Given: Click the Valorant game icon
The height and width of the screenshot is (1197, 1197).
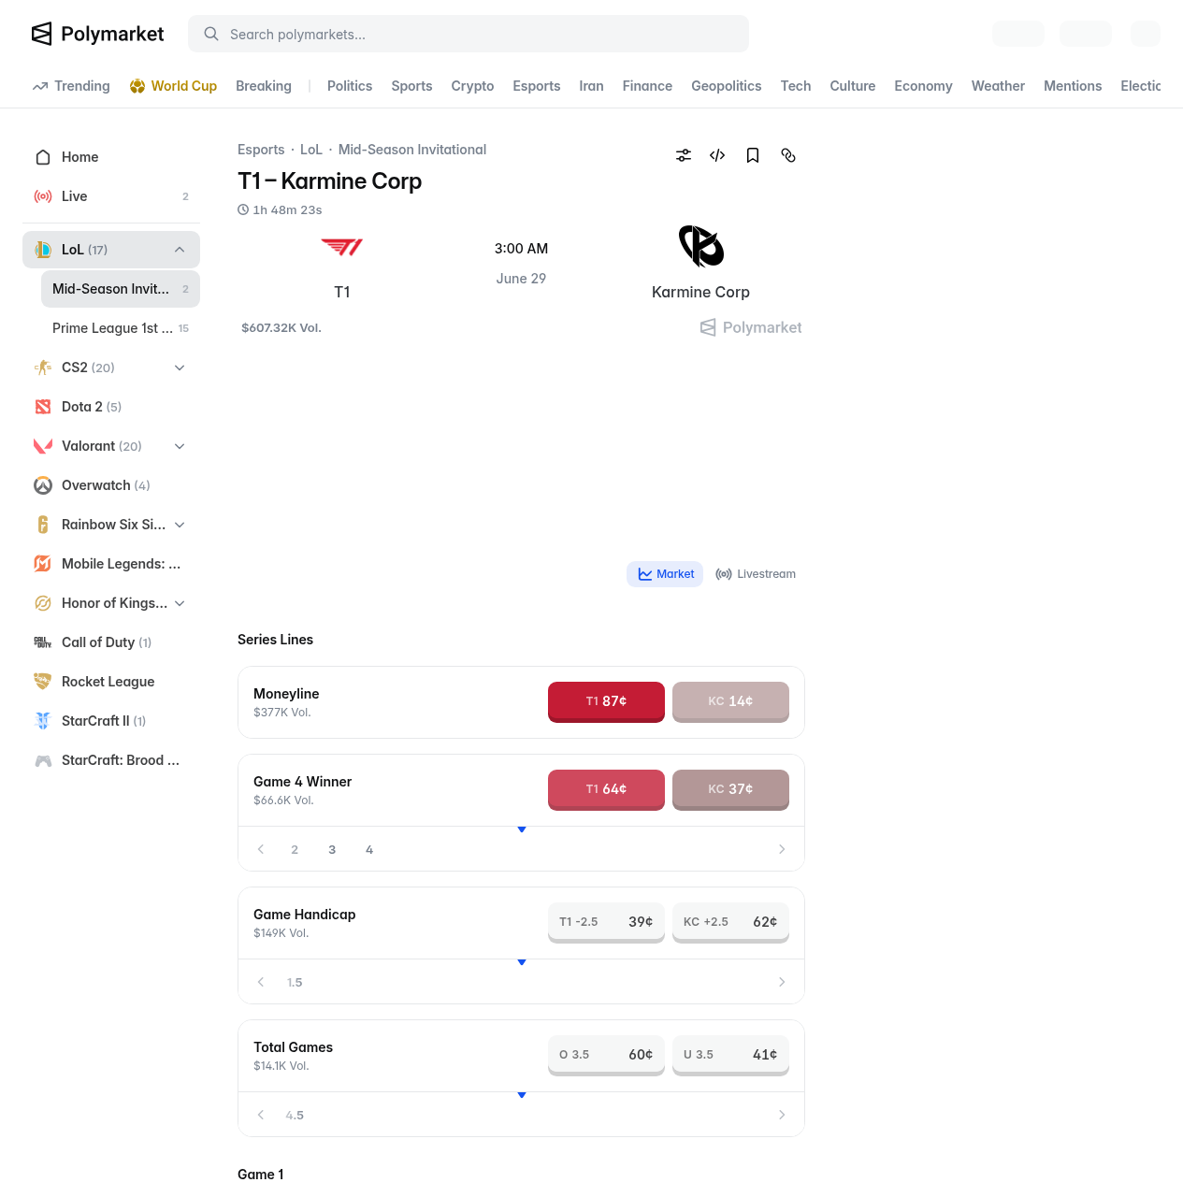Looking at the screenshot, I should (43, 446).
